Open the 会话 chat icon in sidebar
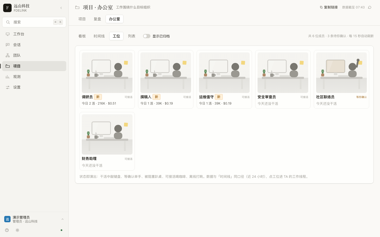This screenshot has width=380, height=237. [8, 45]
